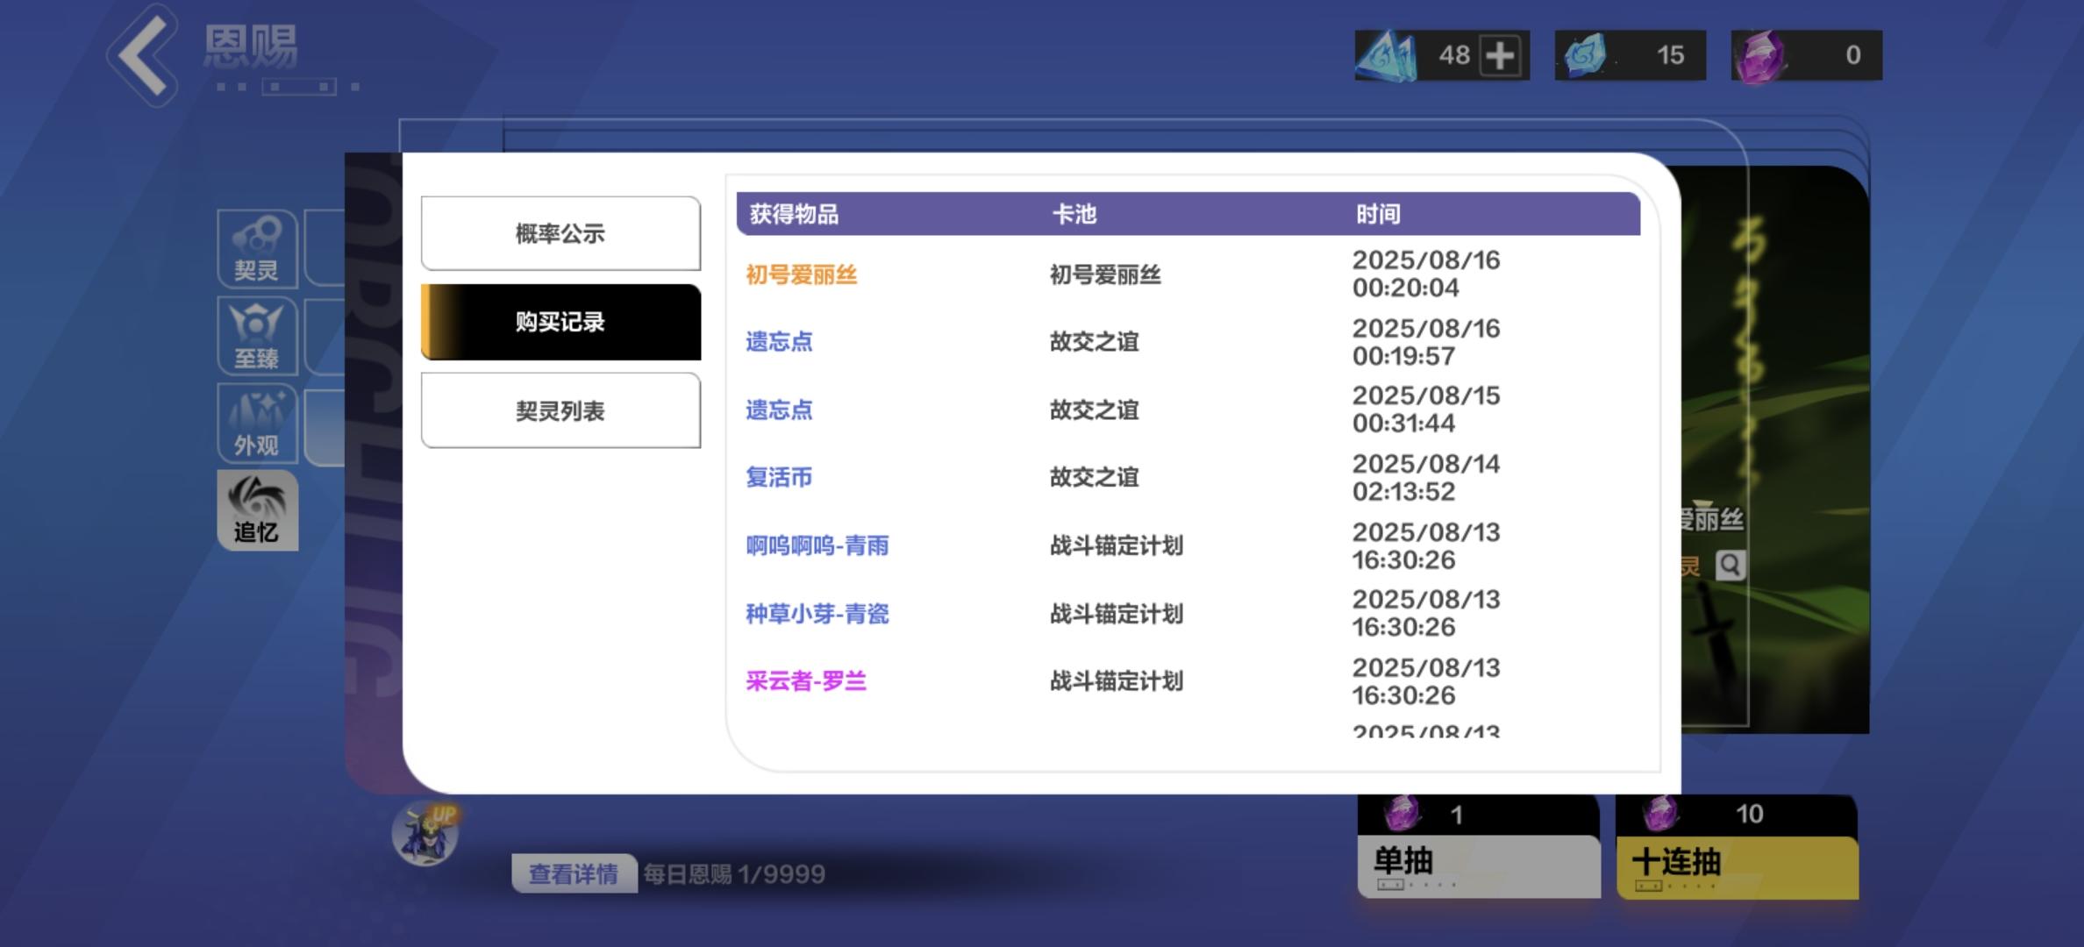The height and width of the screenshot is (947, 2084).
Task: Open the 契灵列表 tab
Action: coord(560,410)
